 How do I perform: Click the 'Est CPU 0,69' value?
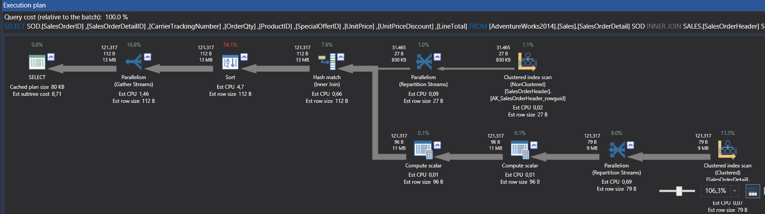(617, 182)
